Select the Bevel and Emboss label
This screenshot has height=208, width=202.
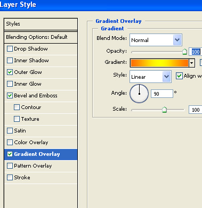[x=36, y=96]
